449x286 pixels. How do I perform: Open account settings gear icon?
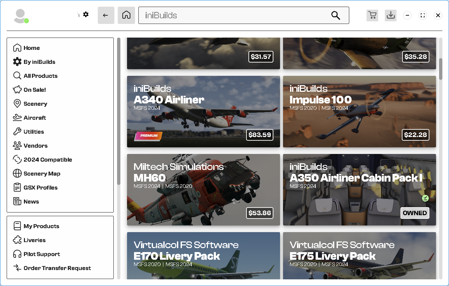coord(86,14)
